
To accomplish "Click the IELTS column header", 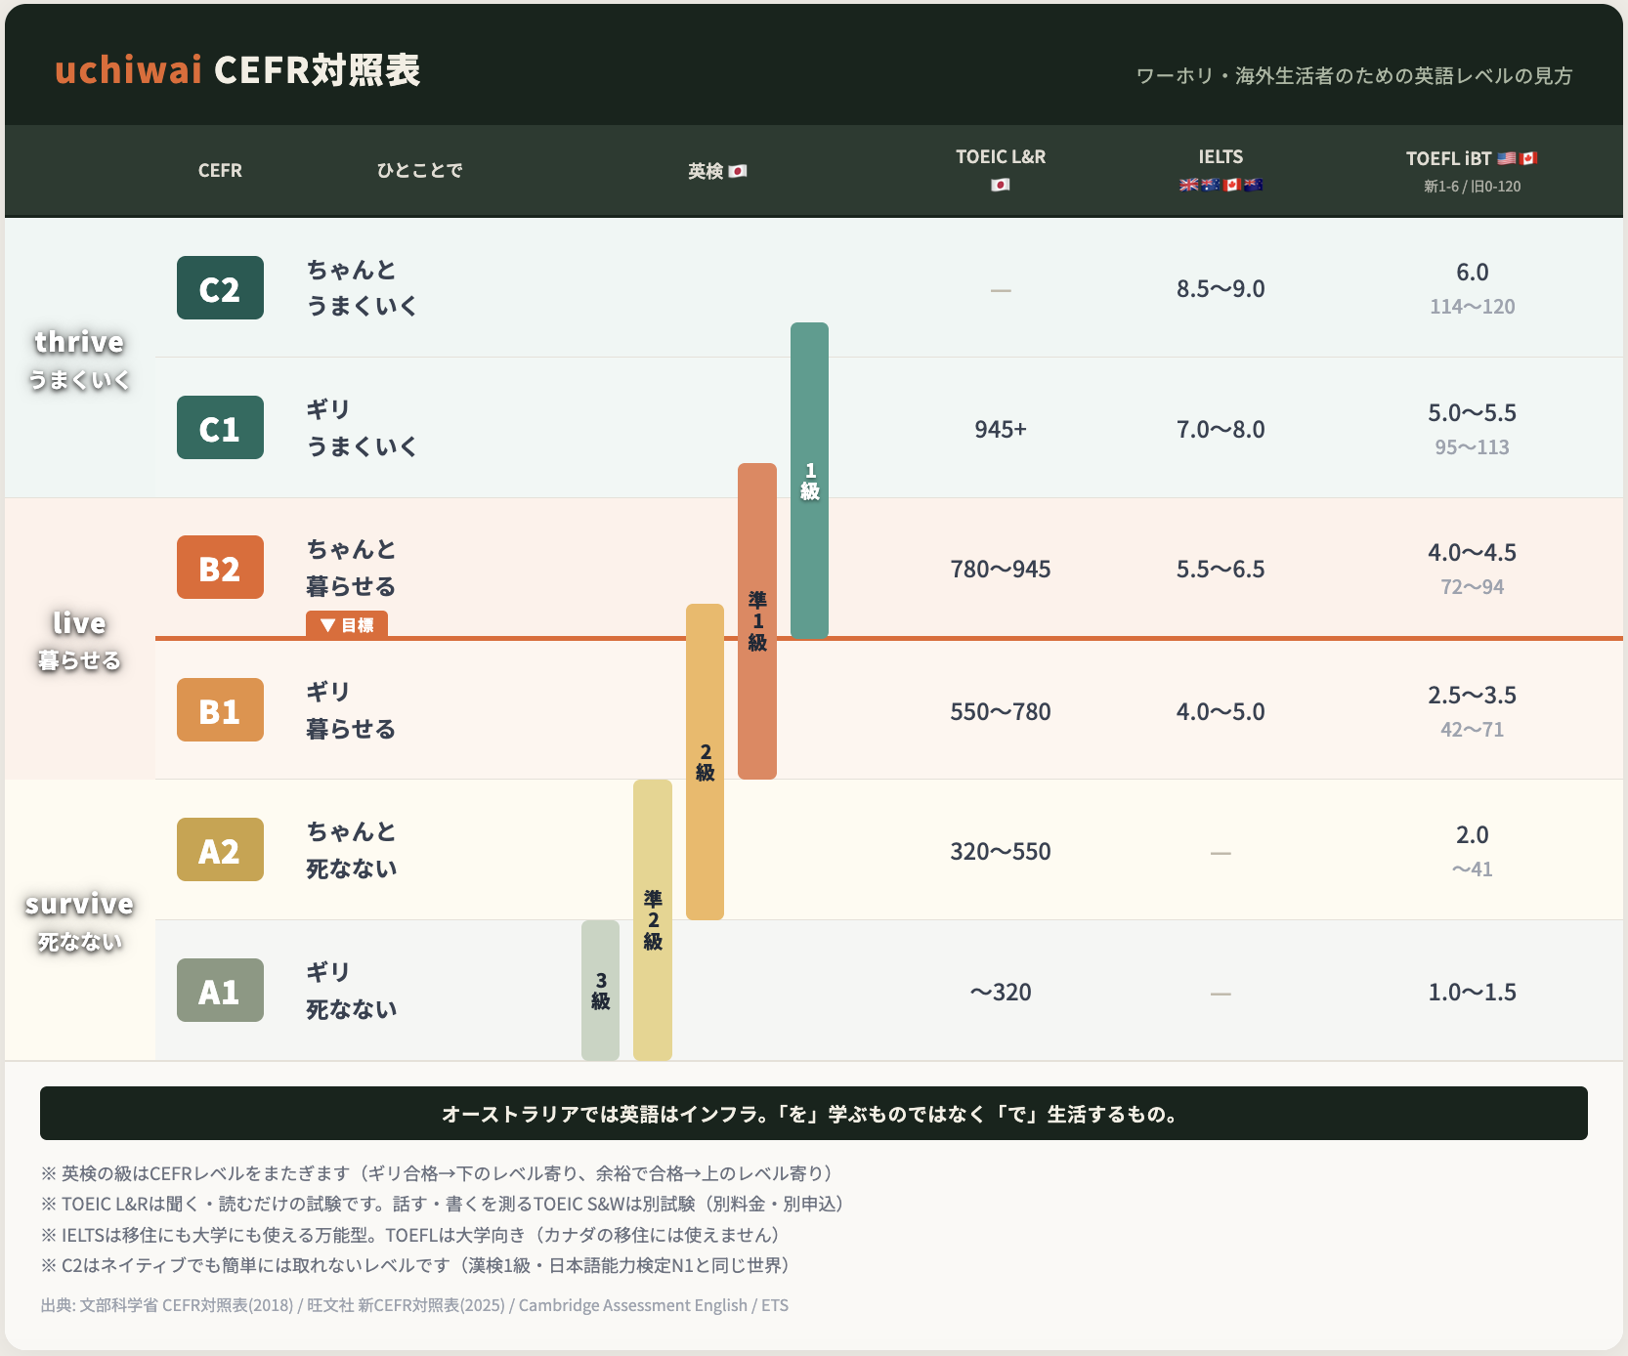I will tap(1221, 157).
